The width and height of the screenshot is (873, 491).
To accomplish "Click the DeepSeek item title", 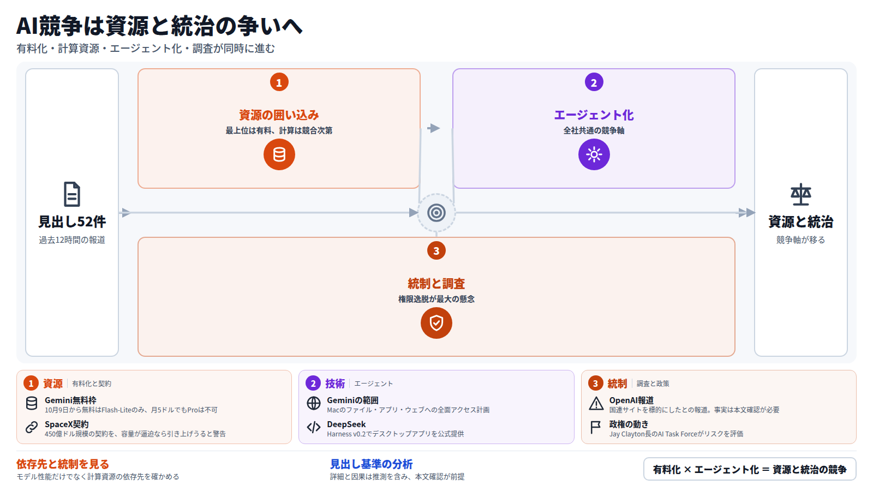I will (x=346, y=424).
